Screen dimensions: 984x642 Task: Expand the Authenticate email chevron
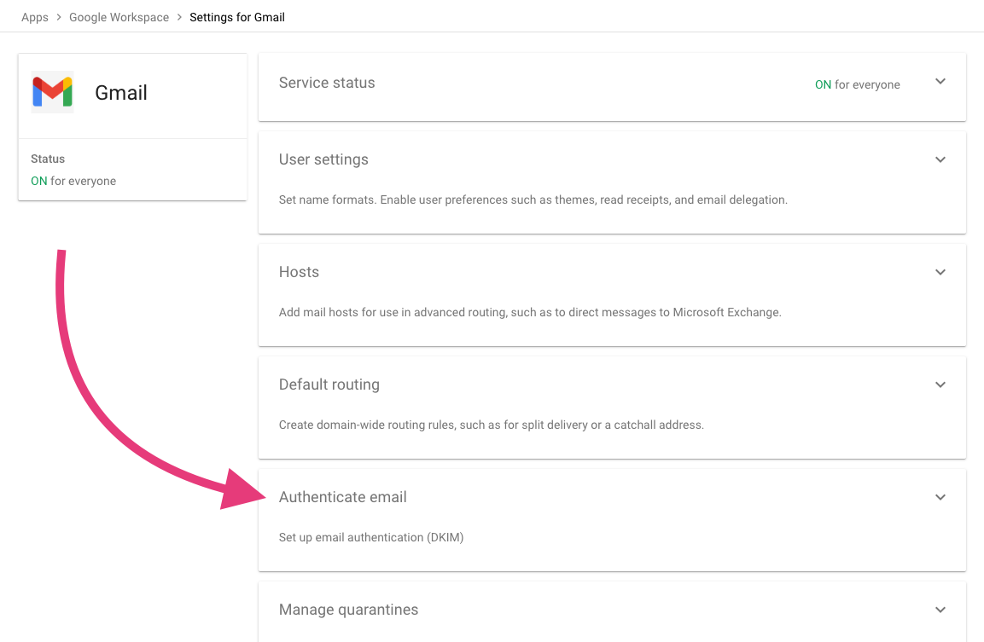[x=940, y=497]
